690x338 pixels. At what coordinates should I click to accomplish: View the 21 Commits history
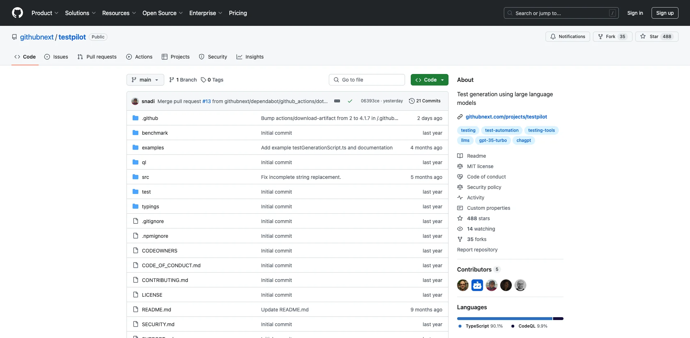coord(425,101)
